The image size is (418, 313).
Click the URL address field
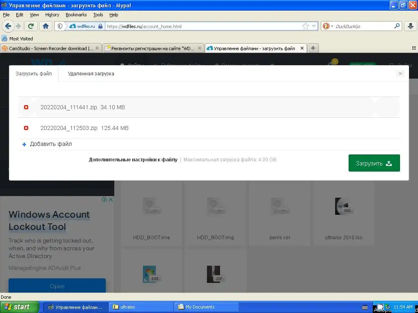tap(204, 26)
